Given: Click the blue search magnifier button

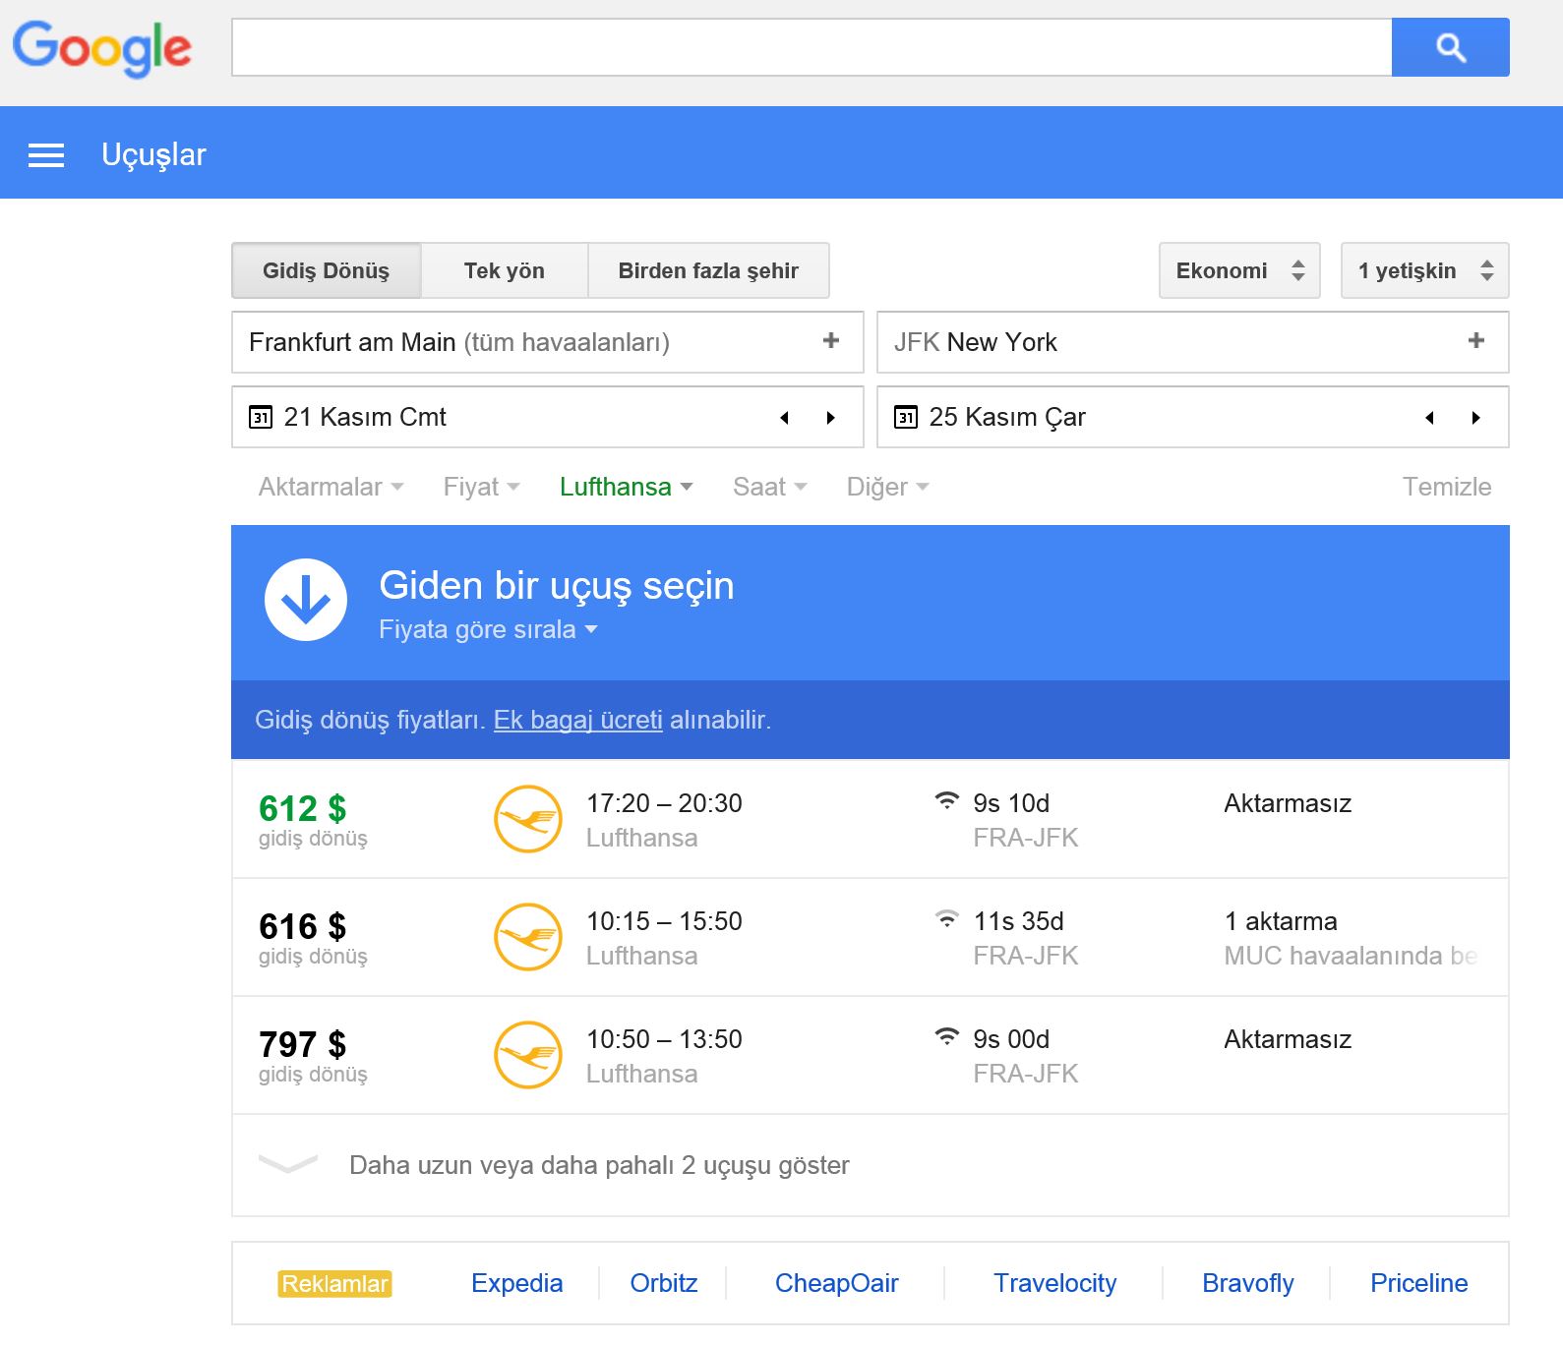Looking at the screenshot, I should tap(1450, 47).
